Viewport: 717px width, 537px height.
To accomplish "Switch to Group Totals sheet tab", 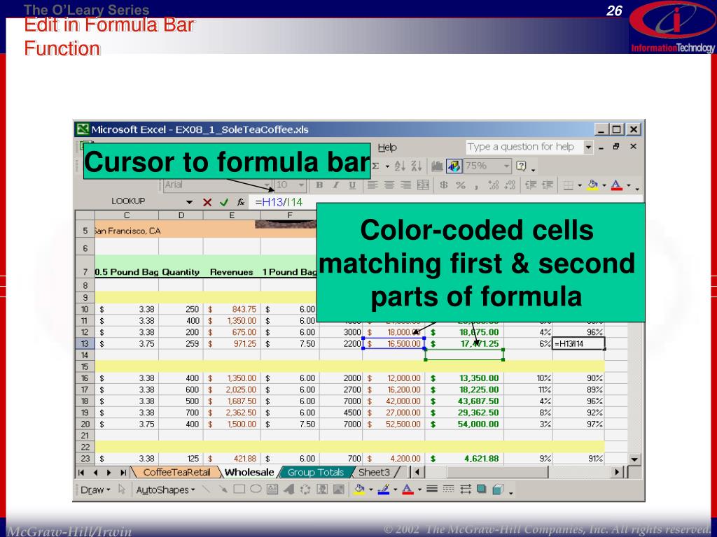I will [316, 472].
